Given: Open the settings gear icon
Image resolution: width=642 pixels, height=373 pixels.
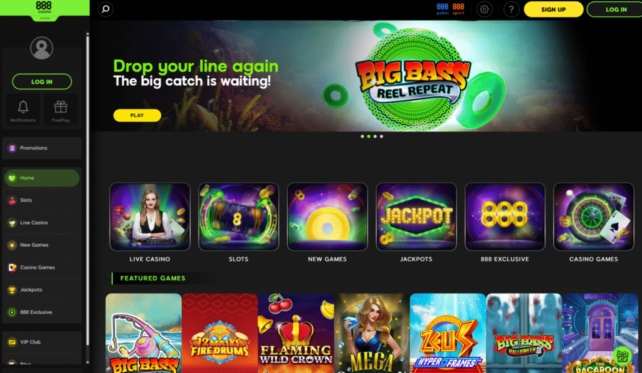Looking at the screenshot, I should [485, 9].
